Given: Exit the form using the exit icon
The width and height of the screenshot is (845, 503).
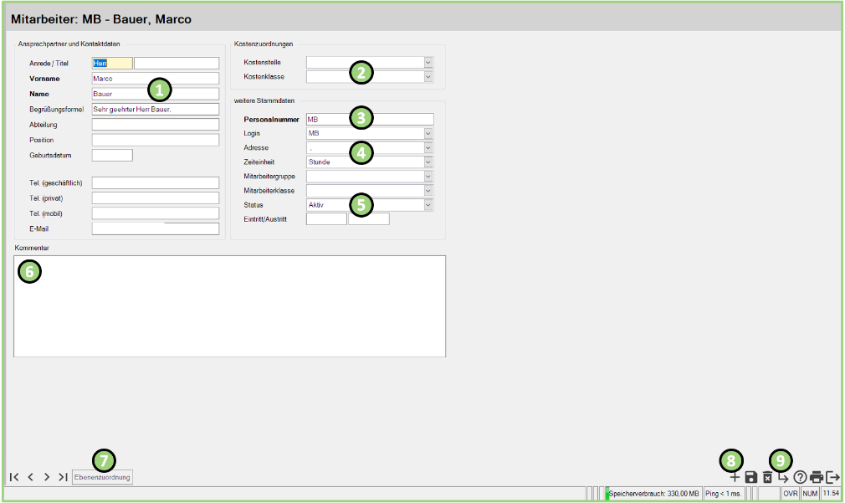Looking at the screenshot, I should coord(832,477).
